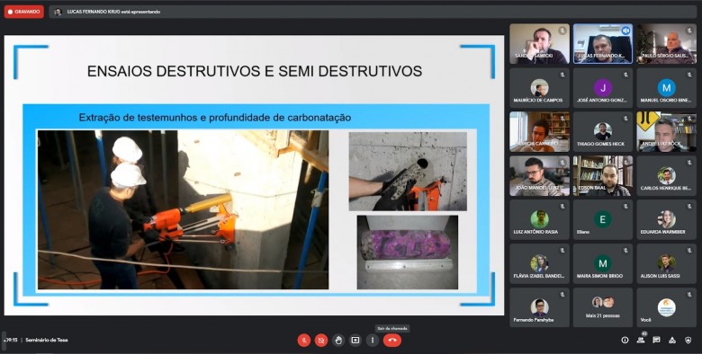This screenshot has height=354, width=702.
Task: Click mute icon on Maurício de Campos tile
Action: [562, 75]
